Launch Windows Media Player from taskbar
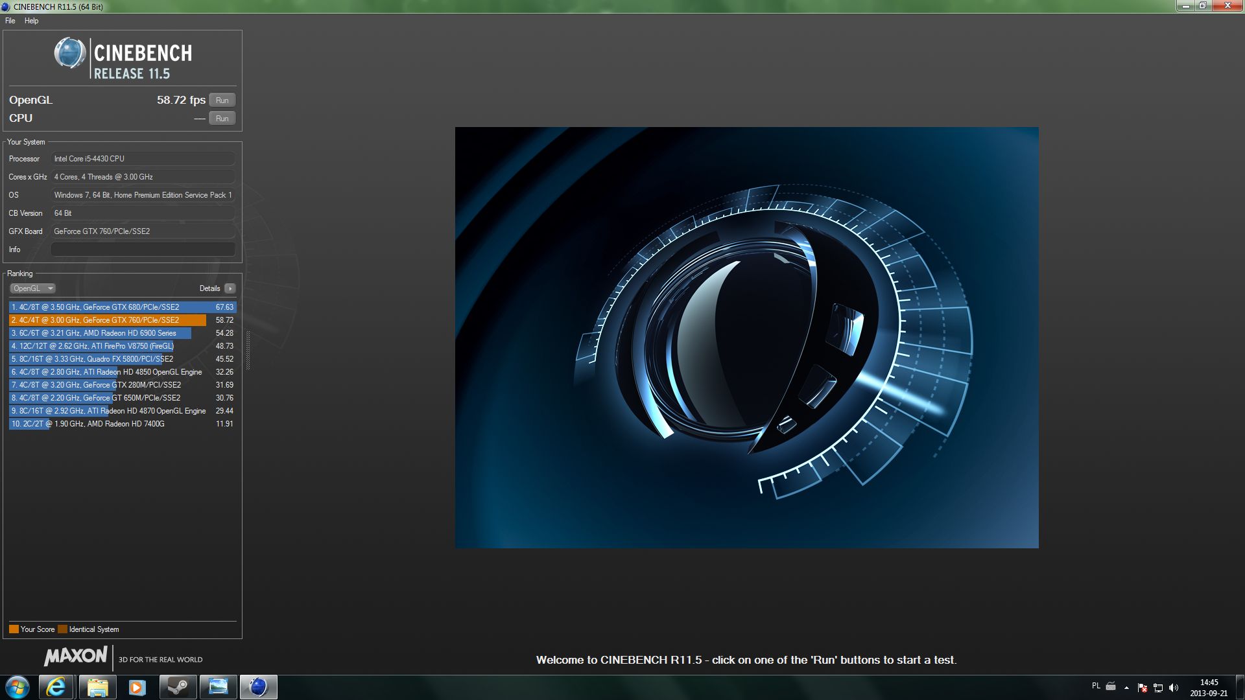 click(x=137, y=687)
